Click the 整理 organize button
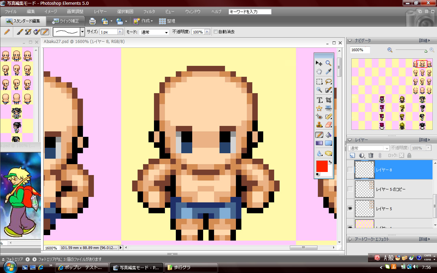 click(x=167, y=21)
